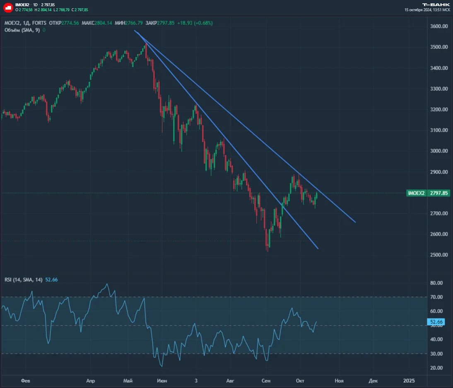
Task: Click the 52.66 RSI value badge
Action: (x=436, y=322)
